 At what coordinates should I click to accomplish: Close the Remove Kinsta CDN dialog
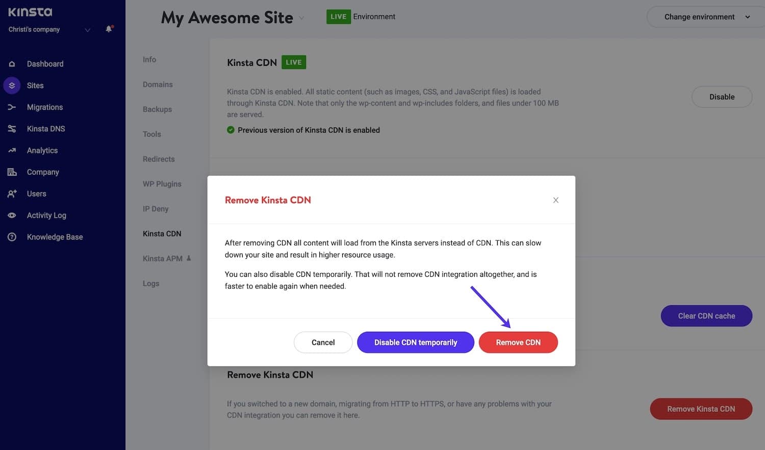(x=556, y=200)
